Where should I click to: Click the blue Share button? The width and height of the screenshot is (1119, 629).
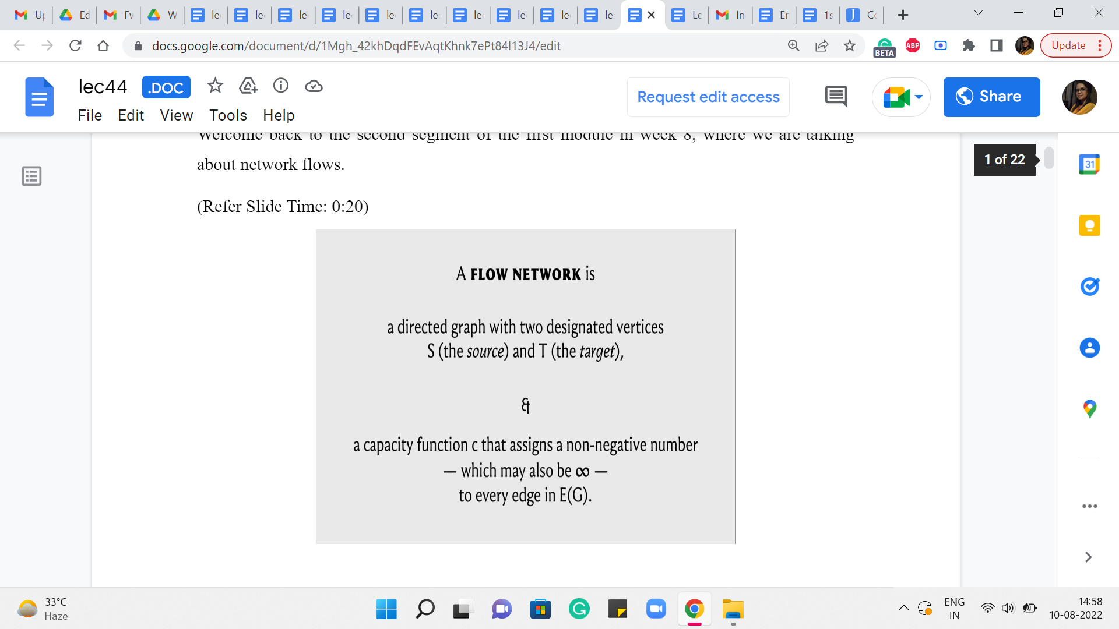[991, 97]
